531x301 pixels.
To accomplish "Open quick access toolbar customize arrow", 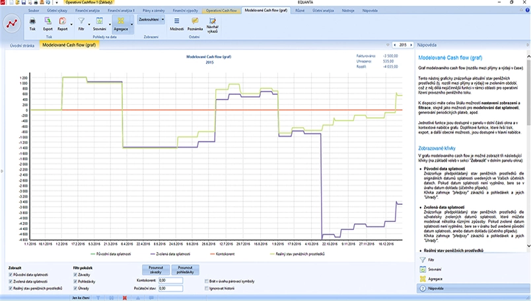I will (57, 3).
